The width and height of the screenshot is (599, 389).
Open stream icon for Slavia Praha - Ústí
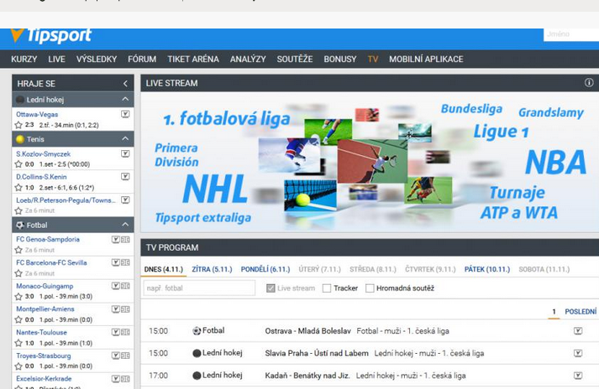pyautogui.click(x=578, y=353)
